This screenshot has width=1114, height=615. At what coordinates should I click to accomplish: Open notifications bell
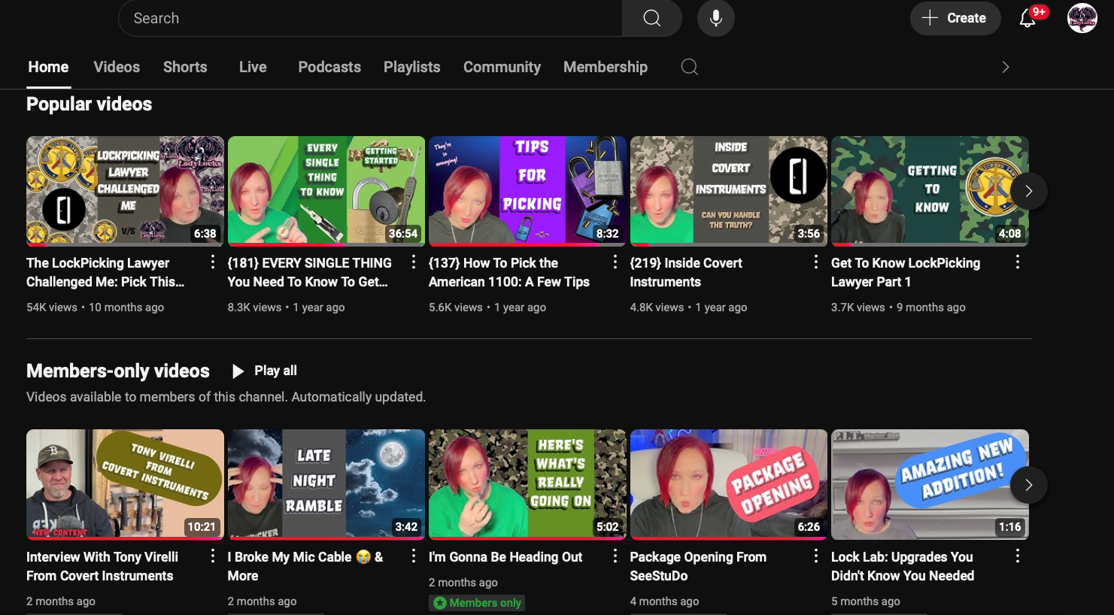[1027, 18]
